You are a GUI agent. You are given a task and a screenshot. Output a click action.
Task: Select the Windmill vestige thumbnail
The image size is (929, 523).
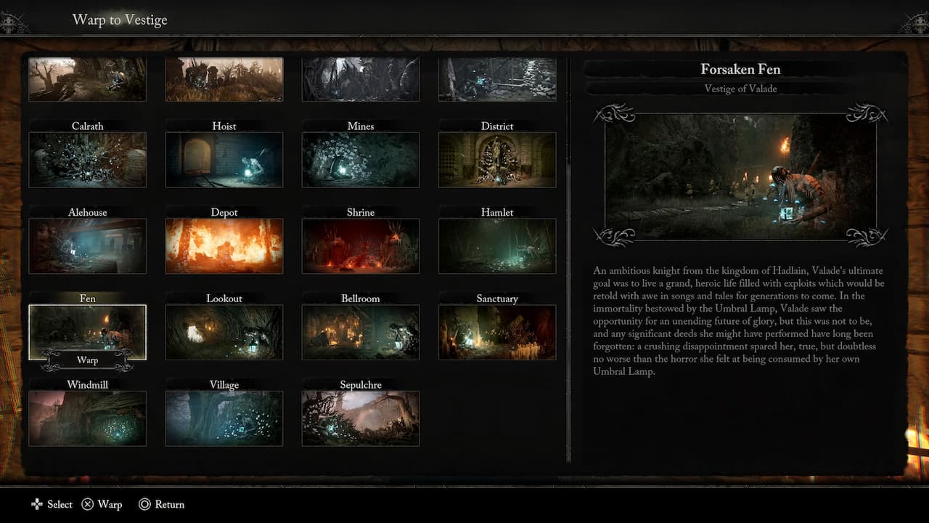(x=87, y=418)
